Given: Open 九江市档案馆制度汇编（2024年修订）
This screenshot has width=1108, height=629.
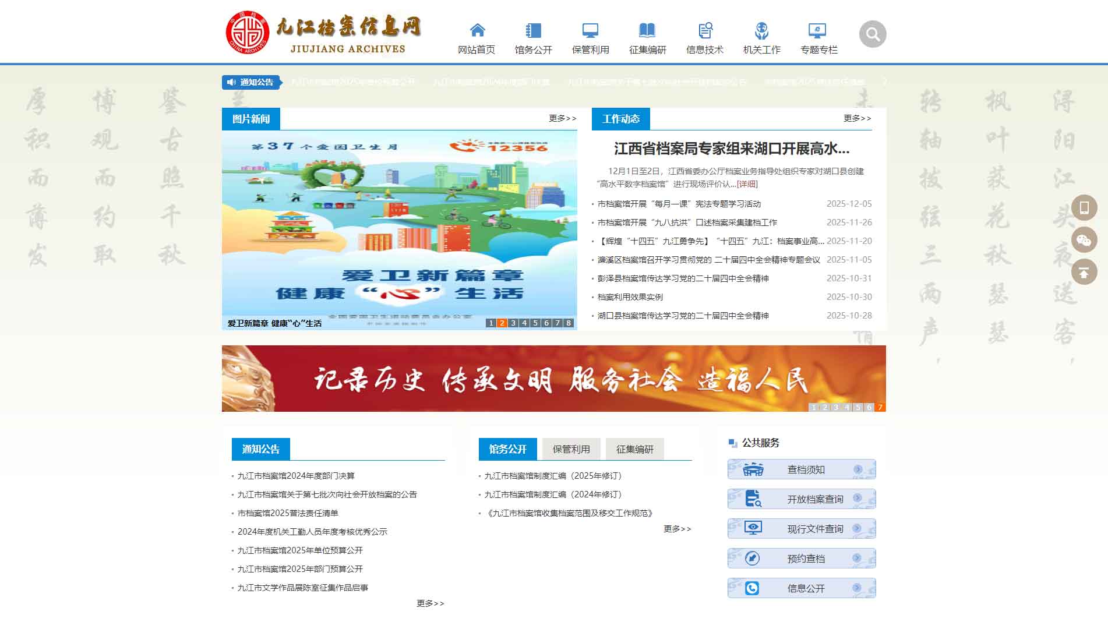Looking at the screenshot, I should [x=555, y=494].
